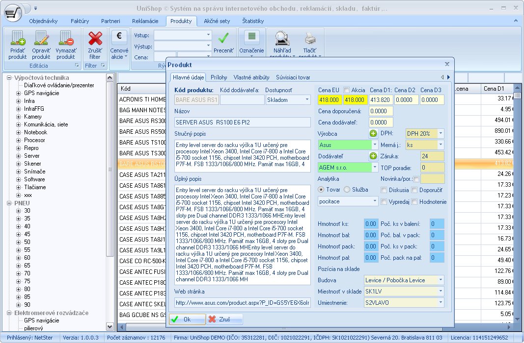This screenshot has width=524, height=343.
Task: Open the DPH 20% dropdown
Action: [x=441, y=134]
